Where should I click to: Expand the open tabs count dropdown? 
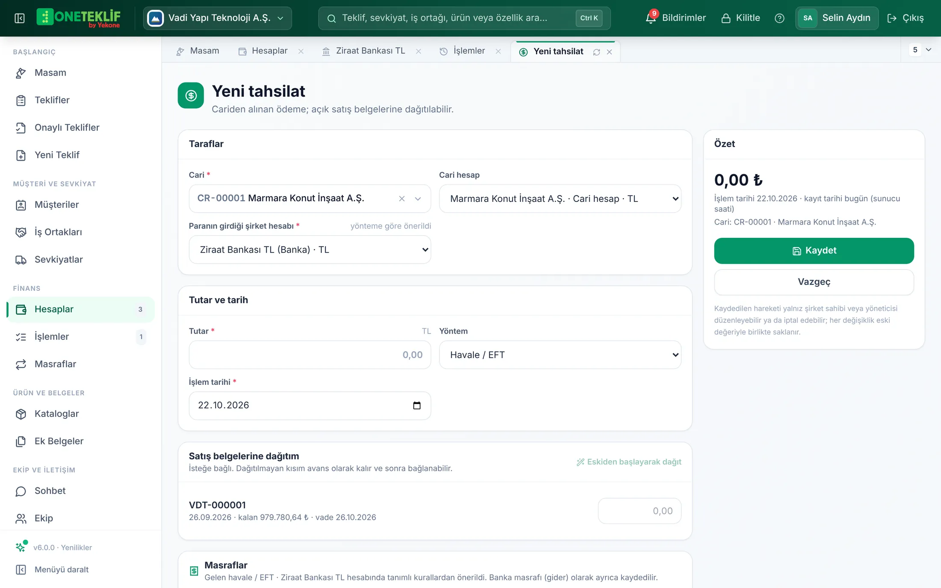point(921,50)
